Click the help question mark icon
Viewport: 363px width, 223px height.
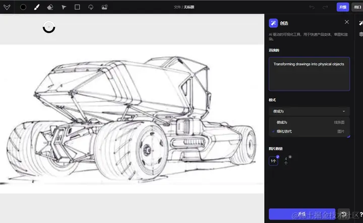(361, 214)
